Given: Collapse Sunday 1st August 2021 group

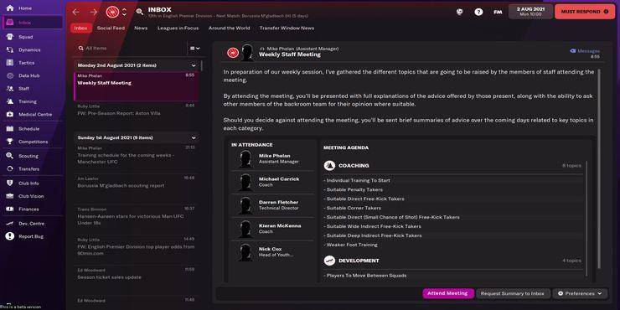Looking at the screenshot, I should pyautogui.click(x=194, y=137).
